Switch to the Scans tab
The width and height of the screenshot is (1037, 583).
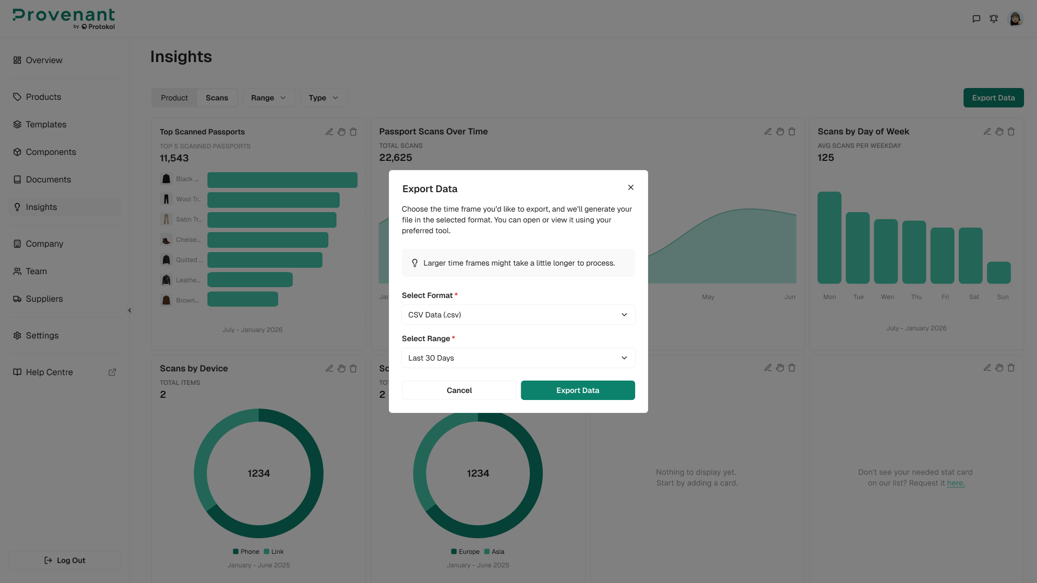point(217,98)
